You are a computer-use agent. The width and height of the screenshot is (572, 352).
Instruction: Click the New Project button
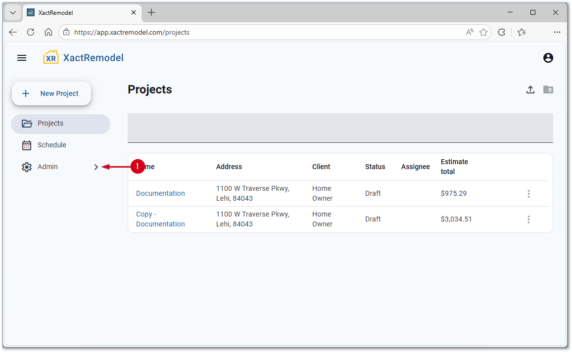click(x=51, y=93)
